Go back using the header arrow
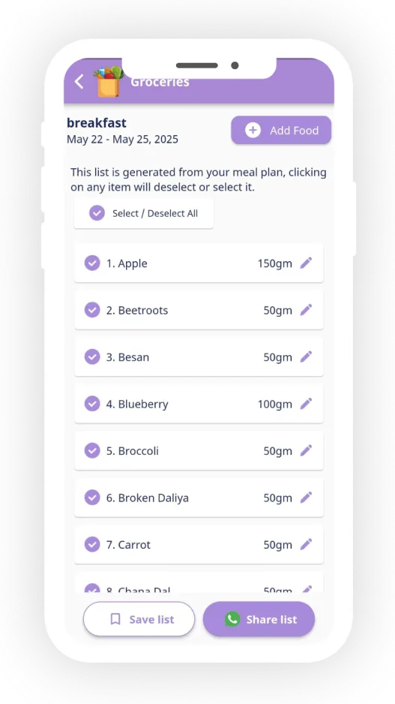Screen dimensions: 395x704 point(79,82)
